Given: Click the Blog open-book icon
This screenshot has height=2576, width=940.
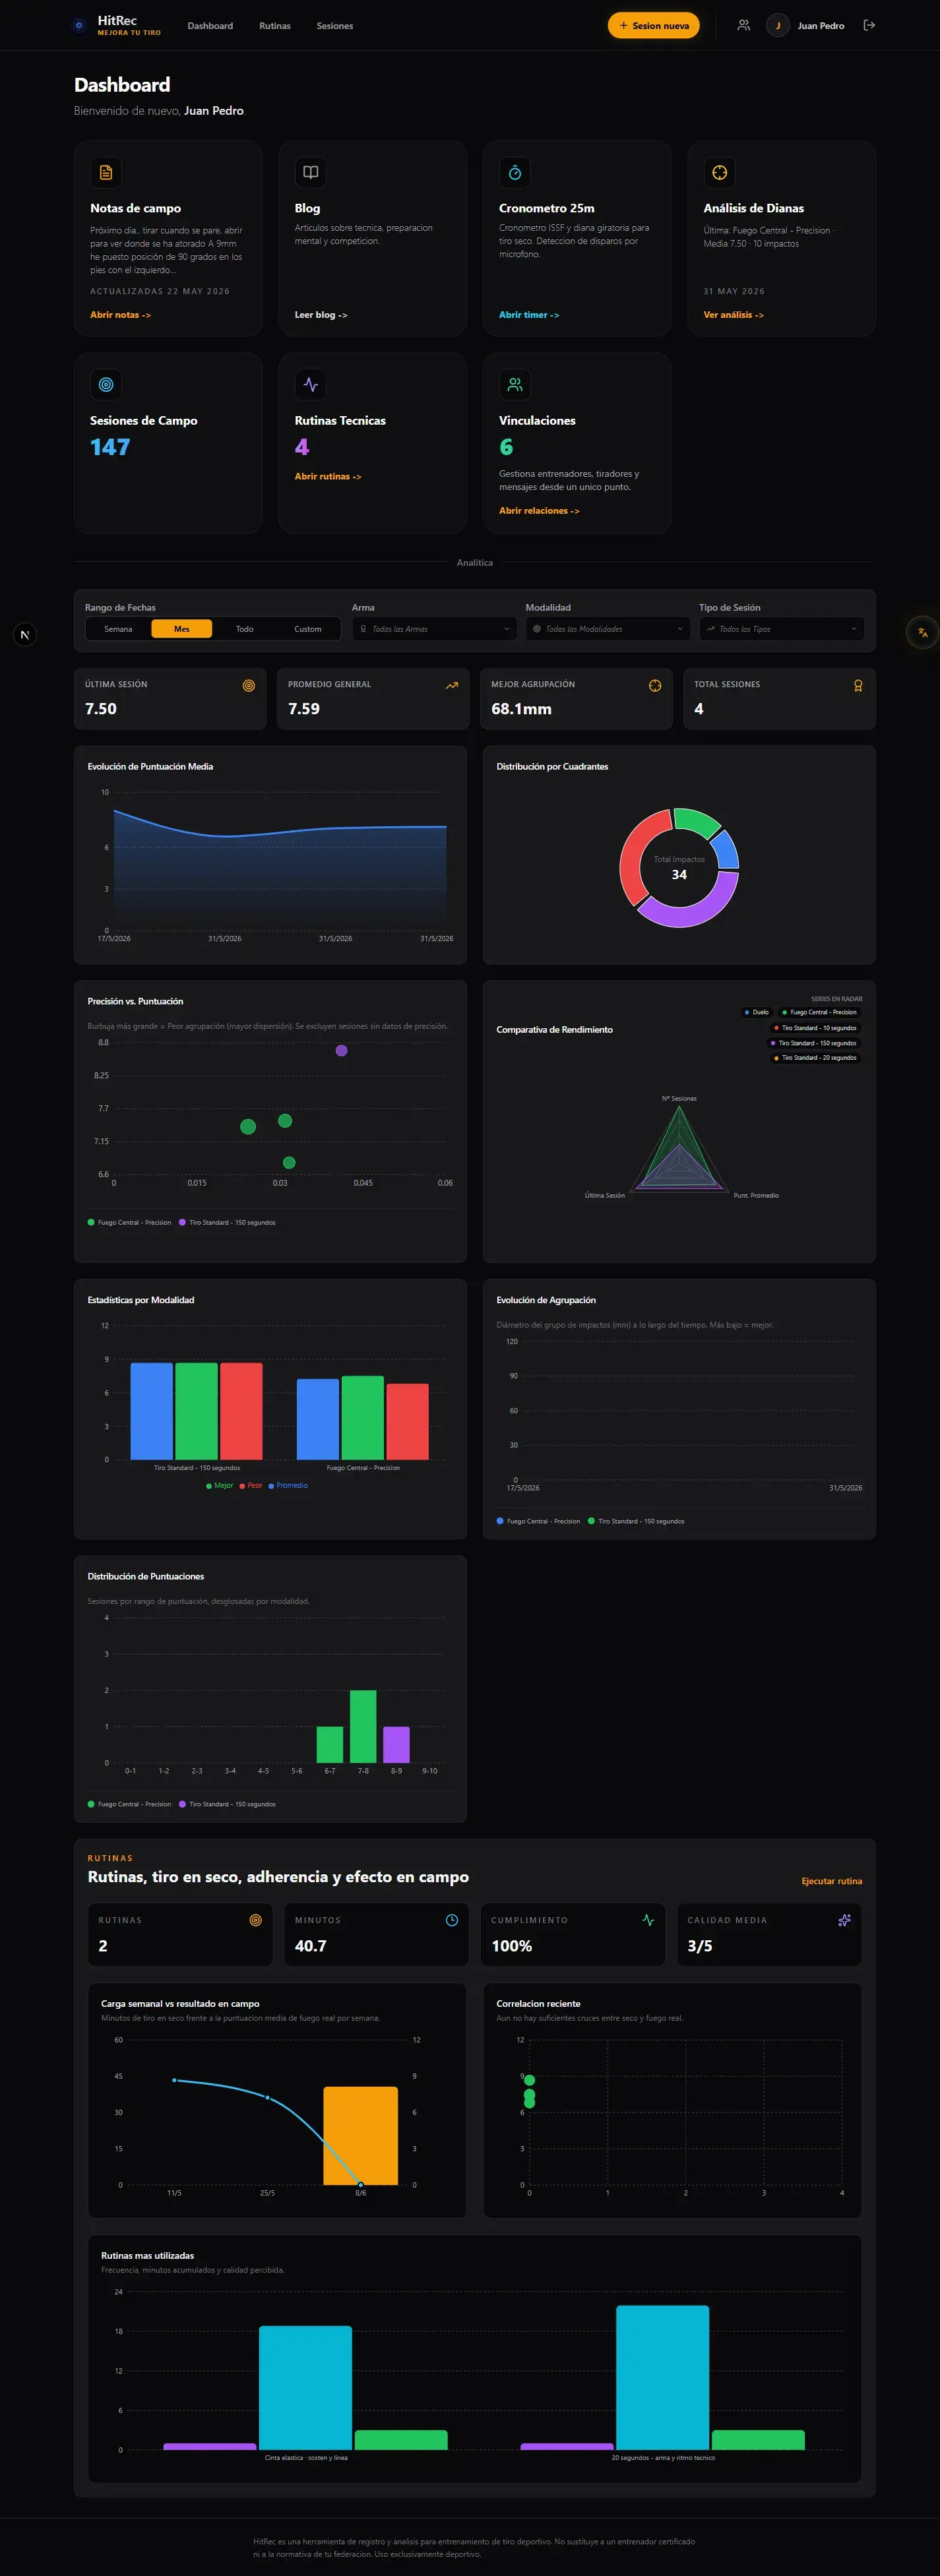Looking at the screenshot, I should [x=311, y=172].
